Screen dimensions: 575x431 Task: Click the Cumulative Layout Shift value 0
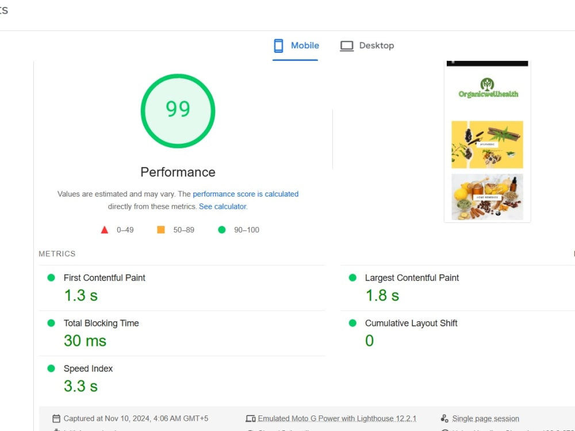(x=369, y=341)
